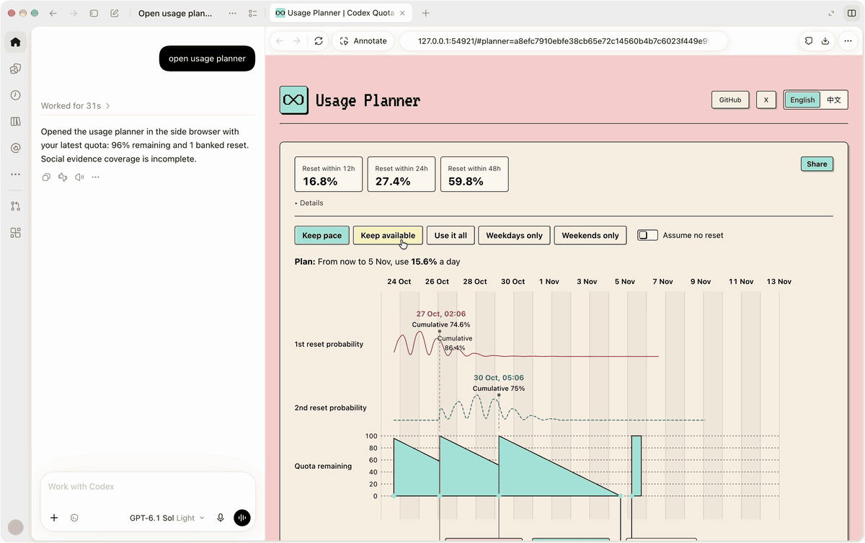
Task: Rate the response with thumbs icon
Action: (63, 177)
